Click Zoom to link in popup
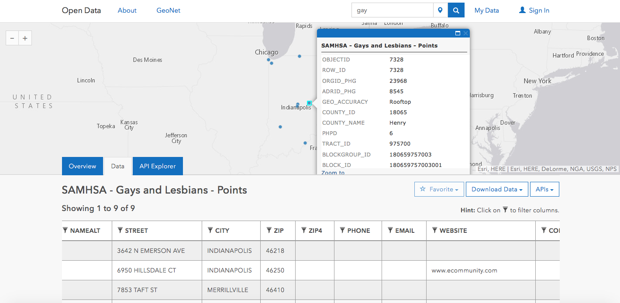This screenshot has width=620, height=303. (333, 172)
